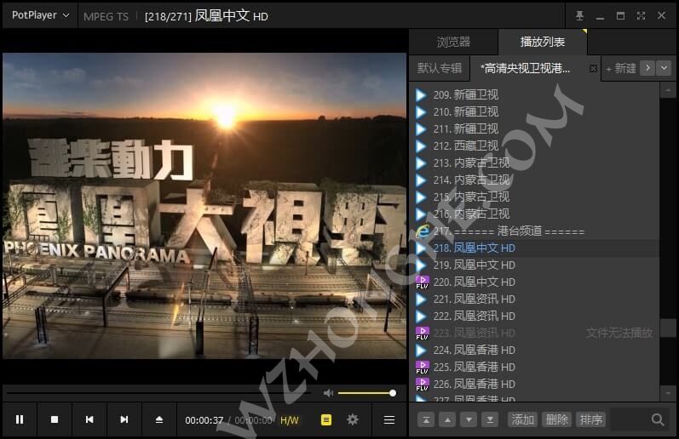Screen dimensions: 679x439
Task: Click the eject/open file icon
Action: 159,419
